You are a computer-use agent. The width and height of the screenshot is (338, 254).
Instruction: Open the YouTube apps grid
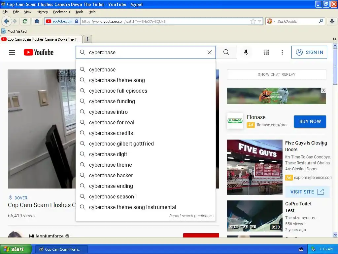point(266,52)
